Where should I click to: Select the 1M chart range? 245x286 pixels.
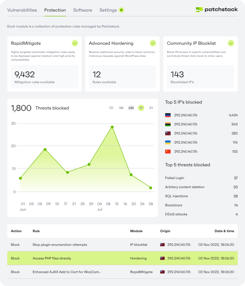[121, 108]
